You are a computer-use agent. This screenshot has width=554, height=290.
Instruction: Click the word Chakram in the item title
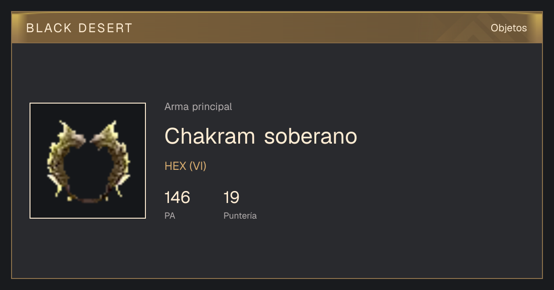click(210, 136)
